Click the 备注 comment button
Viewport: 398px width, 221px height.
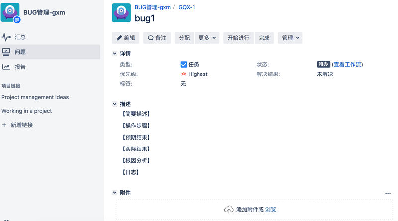[x=157, y=38]
